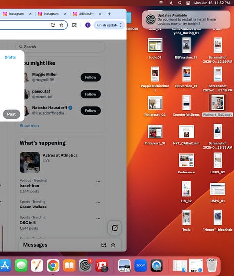The image size is (234, 276).
Task: Click the Post button
Action: point(11,114)
